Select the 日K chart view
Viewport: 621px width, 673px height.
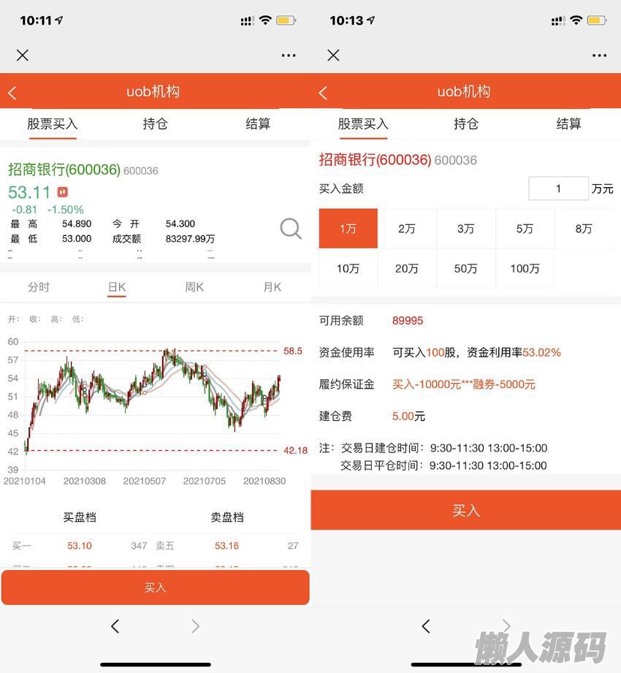(x=117, y=287)
